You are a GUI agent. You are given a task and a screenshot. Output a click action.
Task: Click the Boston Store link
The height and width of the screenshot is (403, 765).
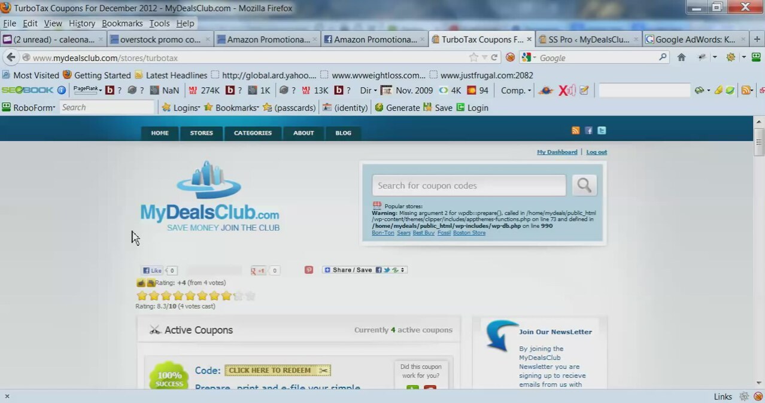469,233
